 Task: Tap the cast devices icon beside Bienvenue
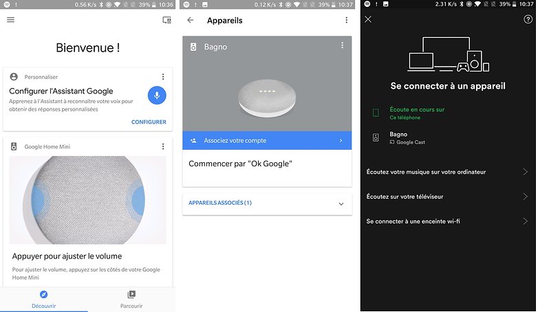click(166, 20)
